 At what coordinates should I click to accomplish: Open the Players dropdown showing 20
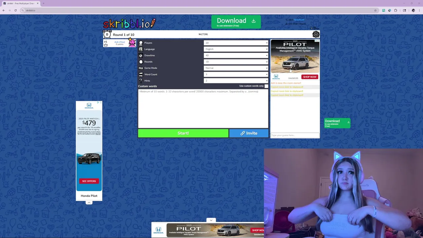[x=236, y=43]
